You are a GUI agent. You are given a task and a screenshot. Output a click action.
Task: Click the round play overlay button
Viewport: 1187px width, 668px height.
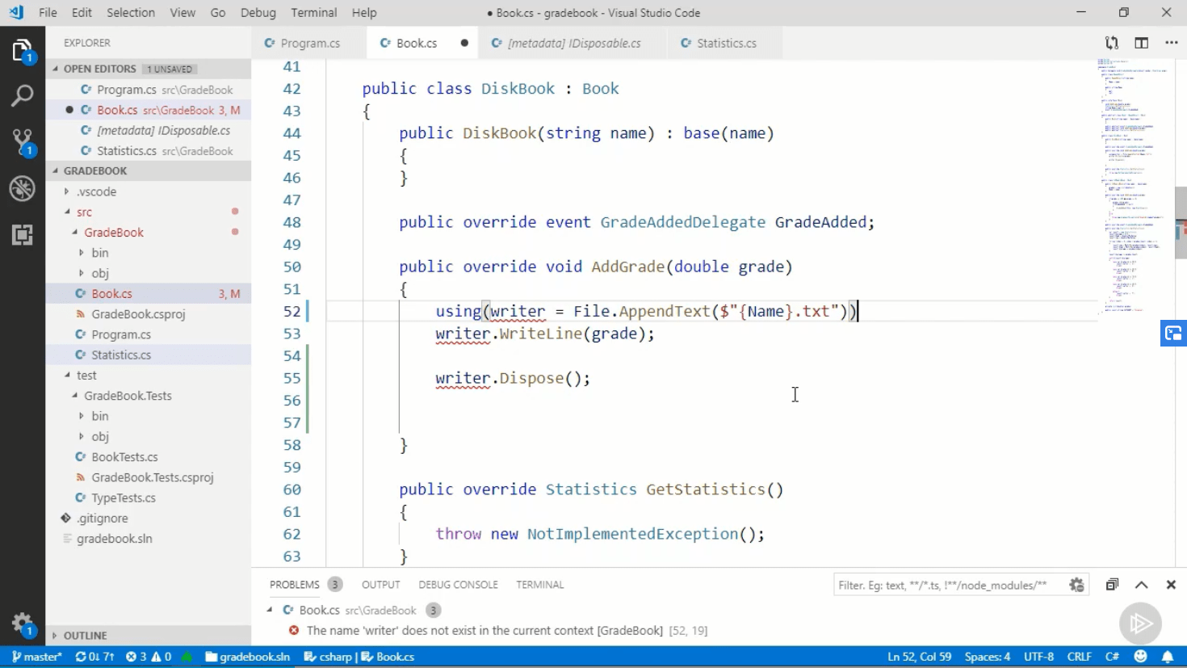1140,623
